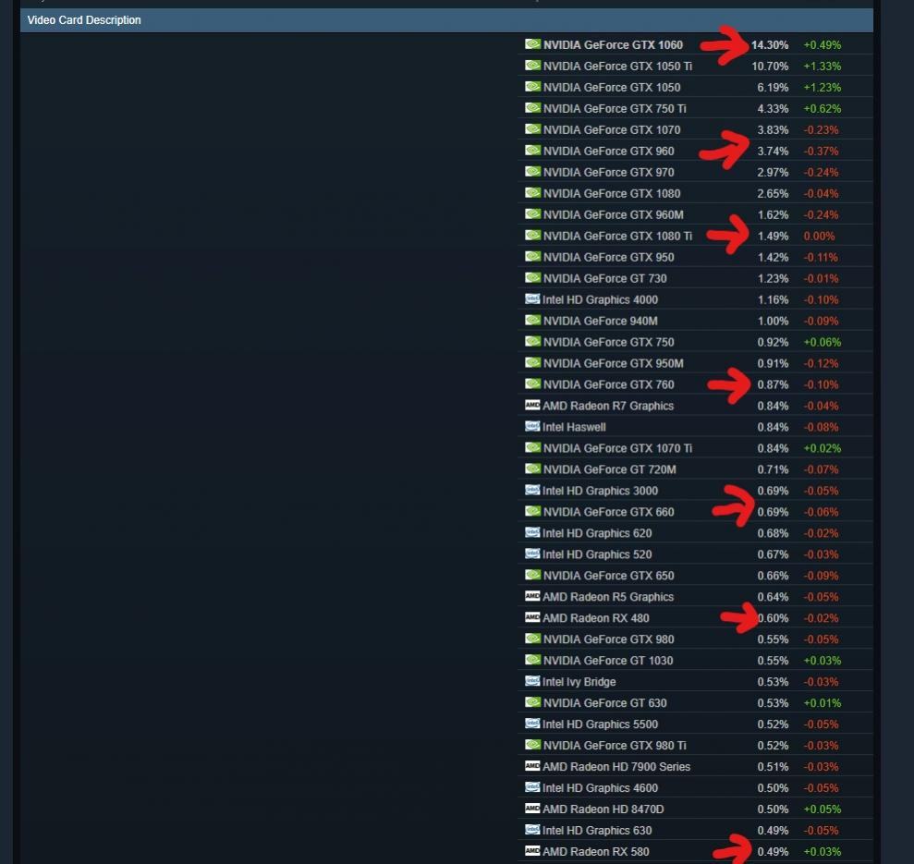This screenshot has height=864, width=914.
Task: Select the NVIDIA GeForce GTX 1050 name
Action: coord(612,88)
